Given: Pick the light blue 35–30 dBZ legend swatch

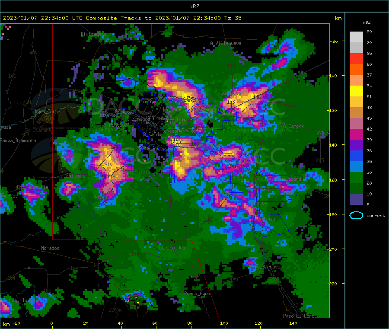Looking at the screenshot, I should tap(356, 167).
